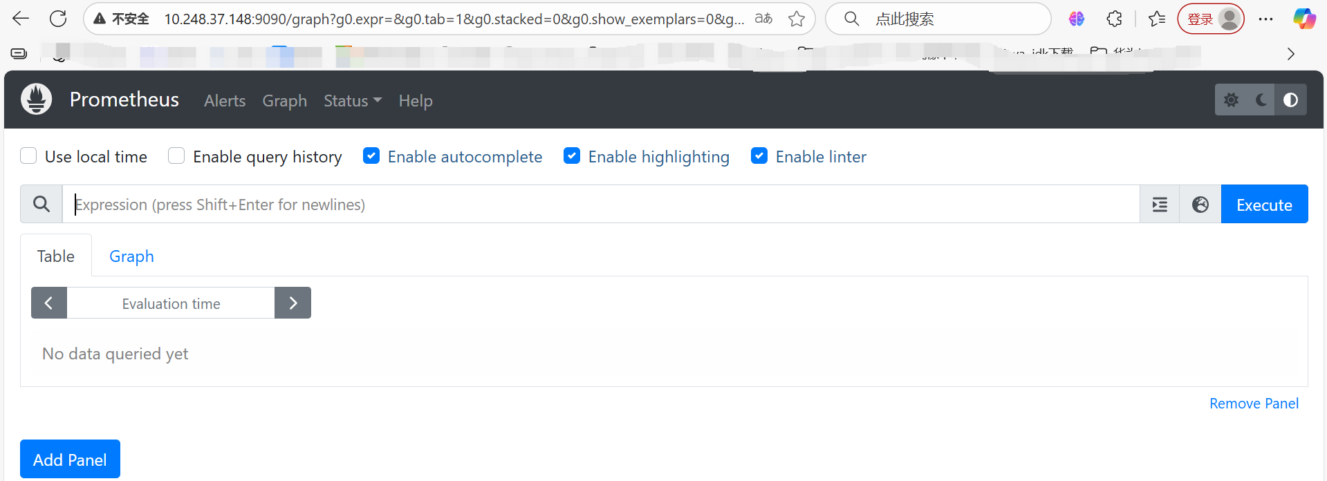Click the Execute button
Screen dimensions: 1327x481
1263,204
